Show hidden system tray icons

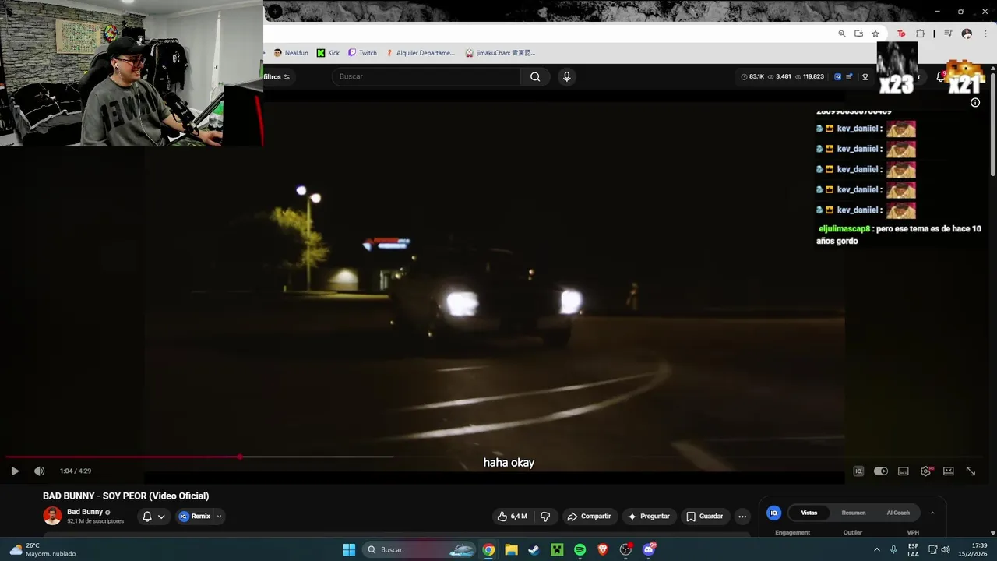(876, 549)
